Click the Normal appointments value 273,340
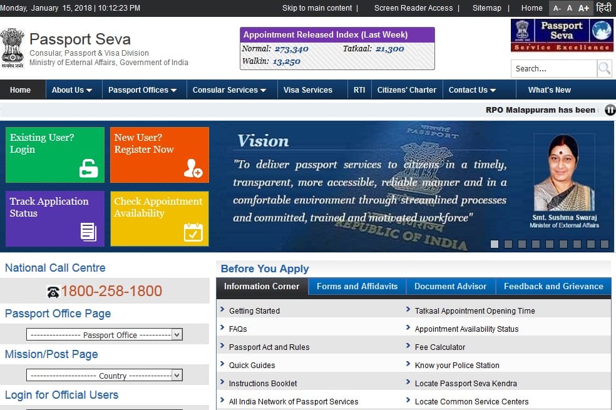The width and height of the screenshot is (616, 410). click(x=291, y=49)
